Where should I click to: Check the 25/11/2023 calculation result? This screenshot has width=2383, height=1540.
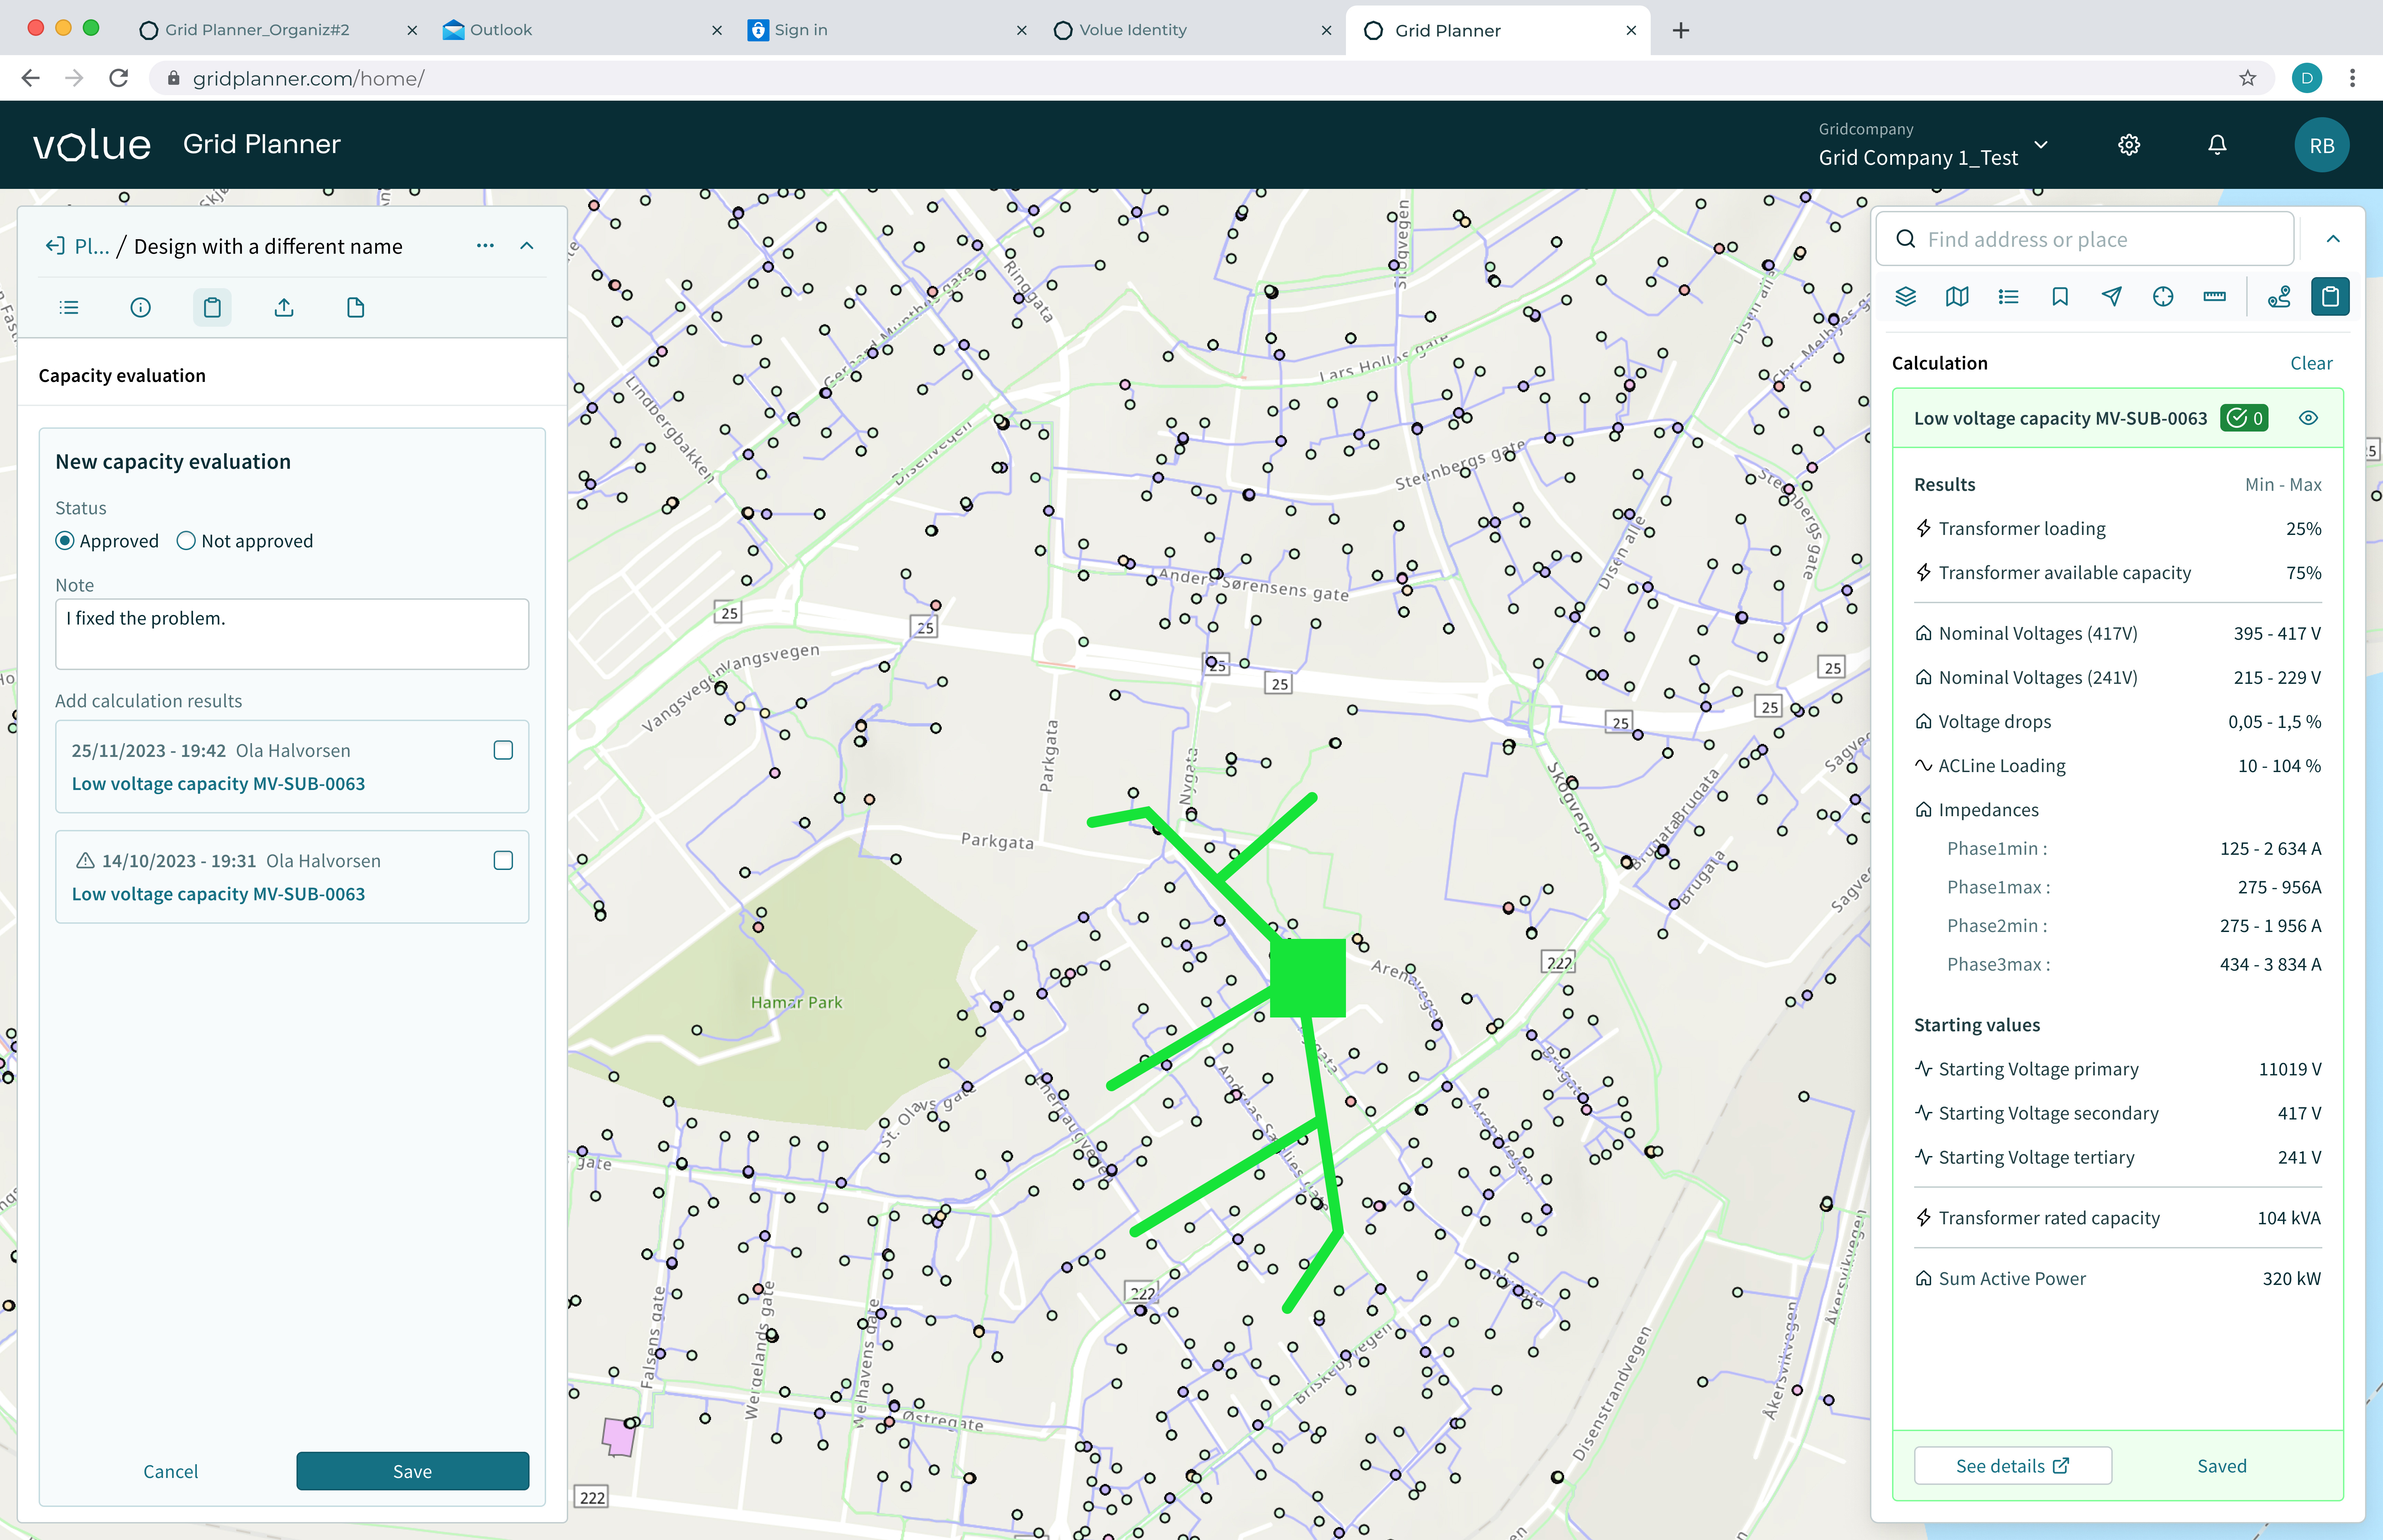[x=503, y=750]
